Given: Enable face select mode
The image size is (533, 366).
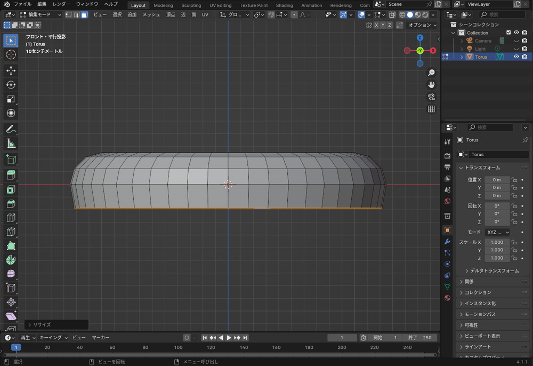Looking at the screenshot, I should (84, 15).
